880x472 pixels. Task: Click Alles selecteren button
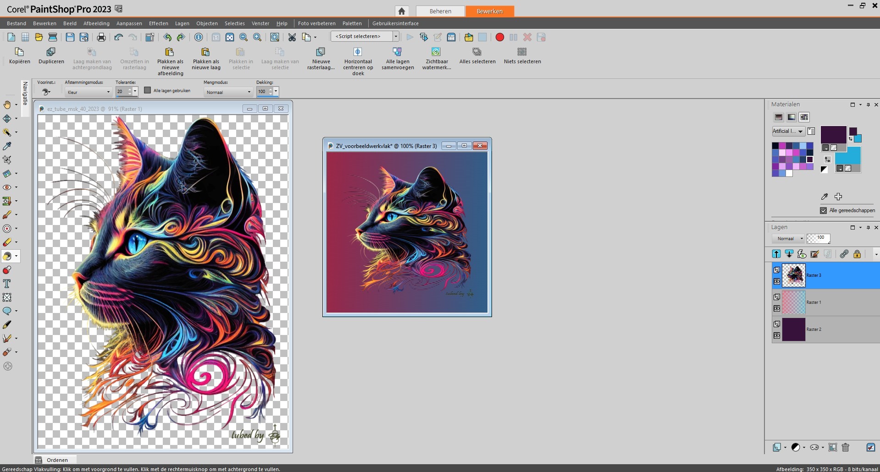coord(477,55)
